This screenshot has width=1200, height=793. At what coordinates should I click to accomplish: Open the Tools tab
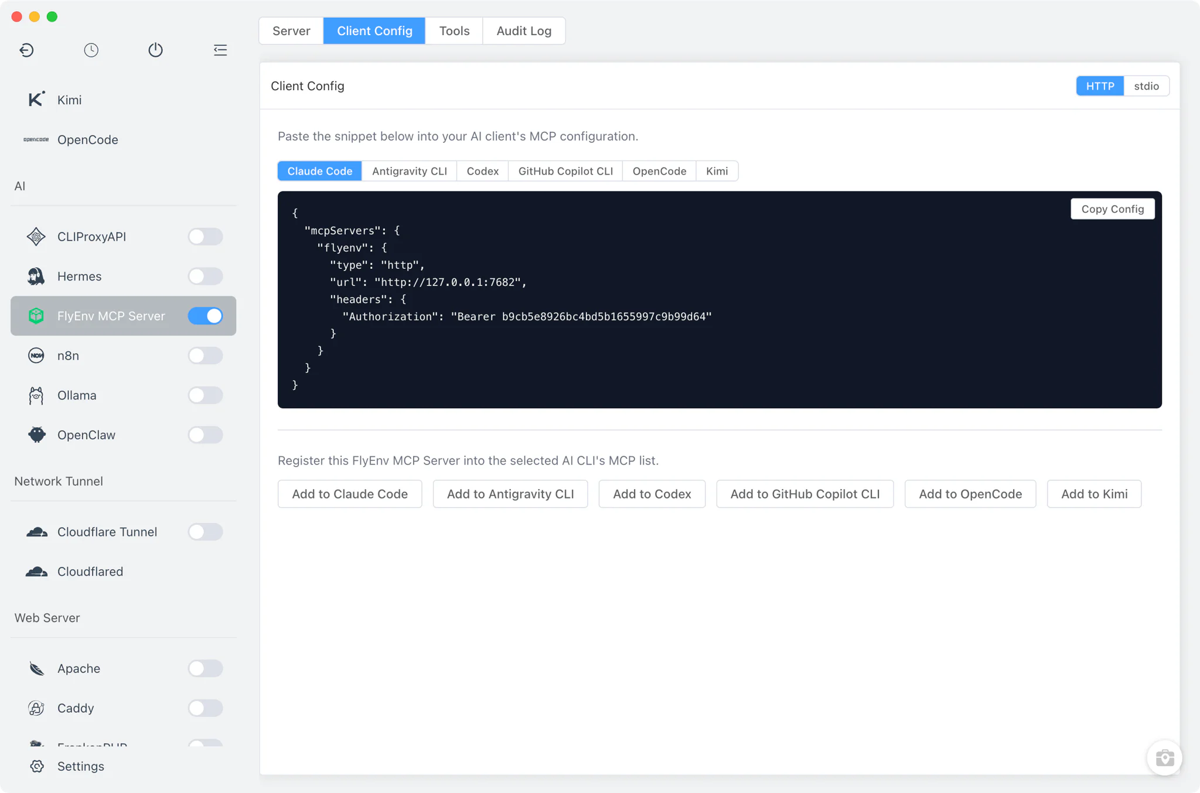coord(454,30)
